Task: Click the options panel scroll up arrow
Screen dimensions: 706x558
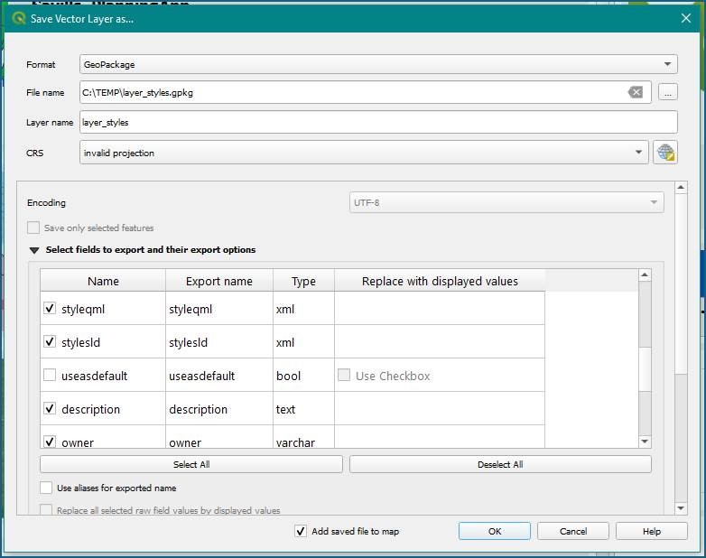Action: click(681, 187)
